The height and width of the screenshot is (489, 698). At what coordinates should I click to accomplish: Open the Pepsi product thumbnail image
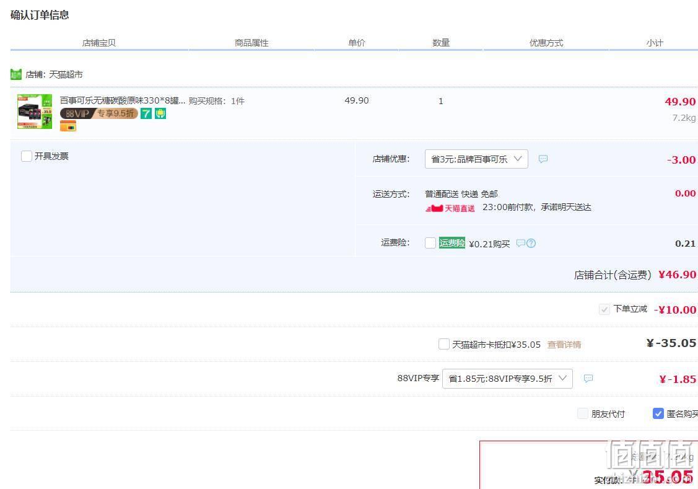35,112
